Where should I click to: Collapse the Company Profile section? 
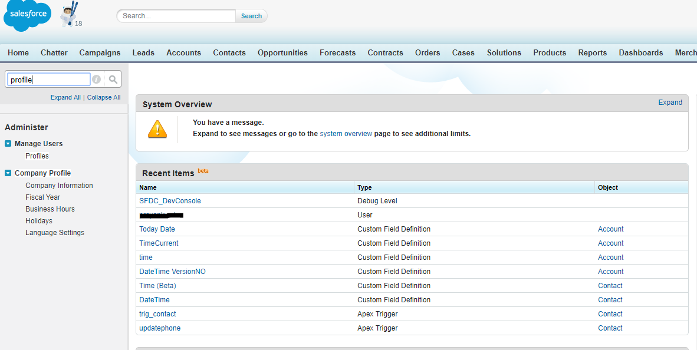[7, 173]
